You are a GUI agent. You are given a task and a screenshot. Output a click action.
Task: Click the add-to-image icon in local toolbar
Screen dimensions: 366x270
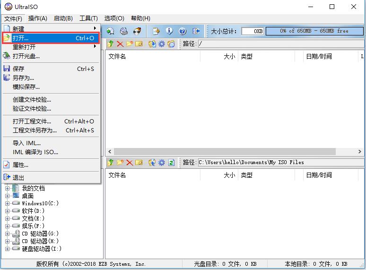coord(152,162)
